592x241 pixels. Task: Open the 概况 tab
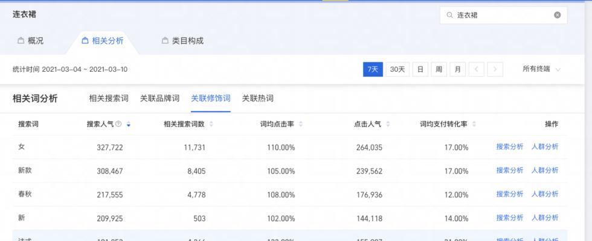(30, 41)
